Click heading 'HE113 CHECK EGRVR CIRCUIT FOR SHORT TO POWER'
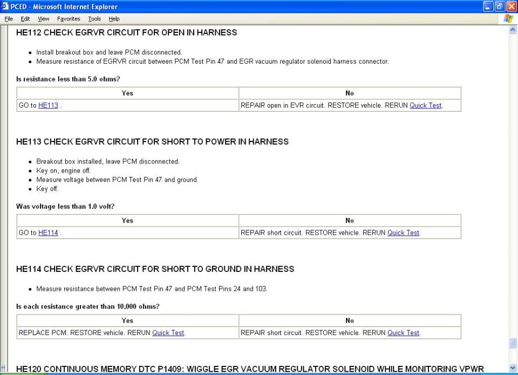This screenshot has width=518, height=375. (152, 141)
